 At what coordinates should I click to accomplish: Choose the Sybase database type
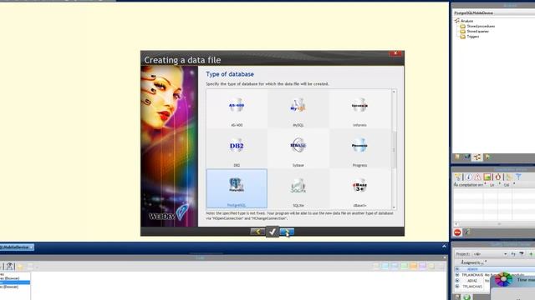coord(298,149)
